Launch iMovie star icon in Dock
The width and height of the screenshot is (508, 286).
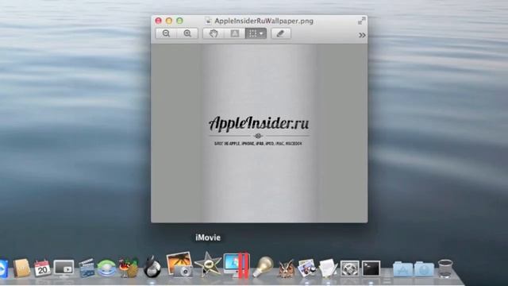coord(208,264)
